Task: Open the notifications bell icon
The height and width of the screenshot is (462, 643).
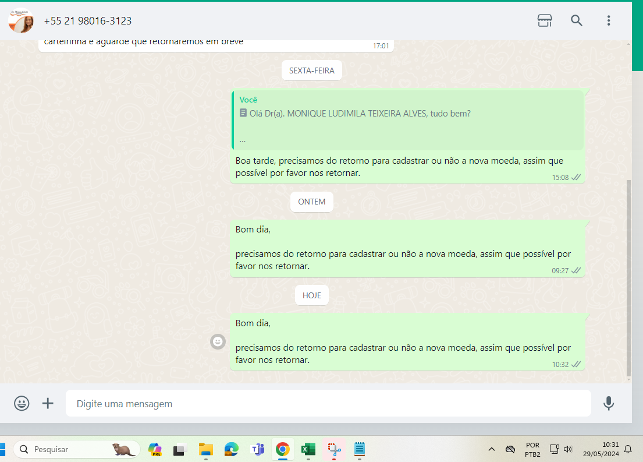Action: point(628,449)
